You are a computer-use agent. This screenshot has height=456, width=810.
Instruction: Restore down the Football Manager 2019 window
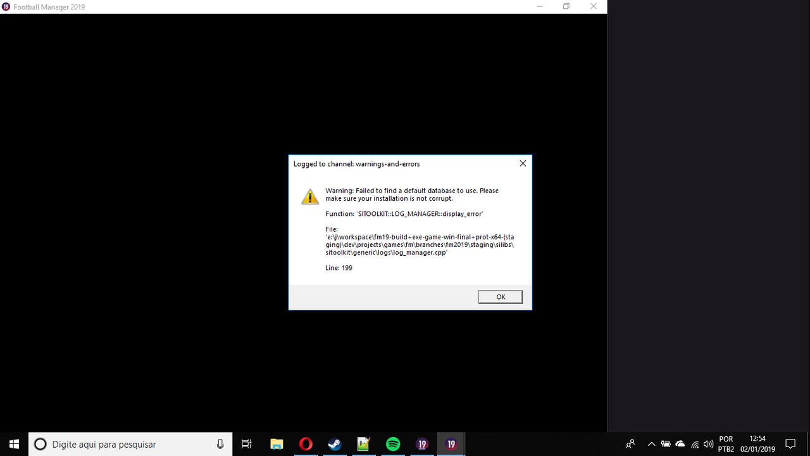click(566, 7)
